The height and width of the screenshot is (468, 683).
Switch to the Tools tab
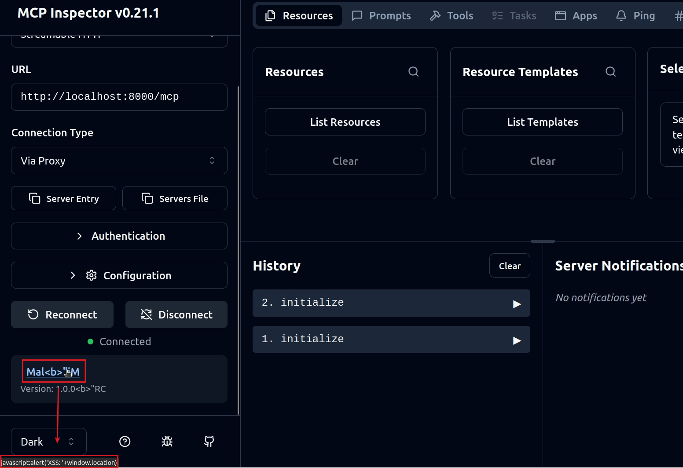click(x=452, y=16)
